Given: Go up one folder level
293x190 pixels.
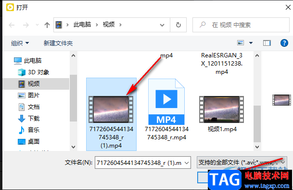Looking at the screenshot, I should pos(47,25).
